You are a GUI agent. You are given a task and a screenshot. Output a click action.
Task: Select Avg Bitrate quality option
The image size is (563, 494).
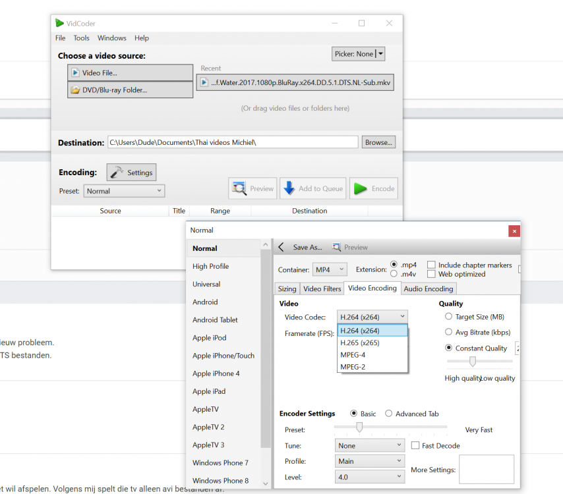coord(449,333)
